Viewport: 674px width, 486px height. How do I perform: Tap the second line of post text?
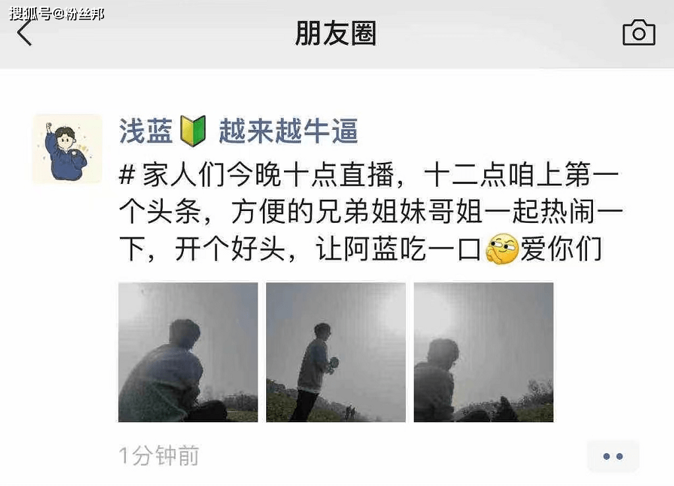pos(370,212)
